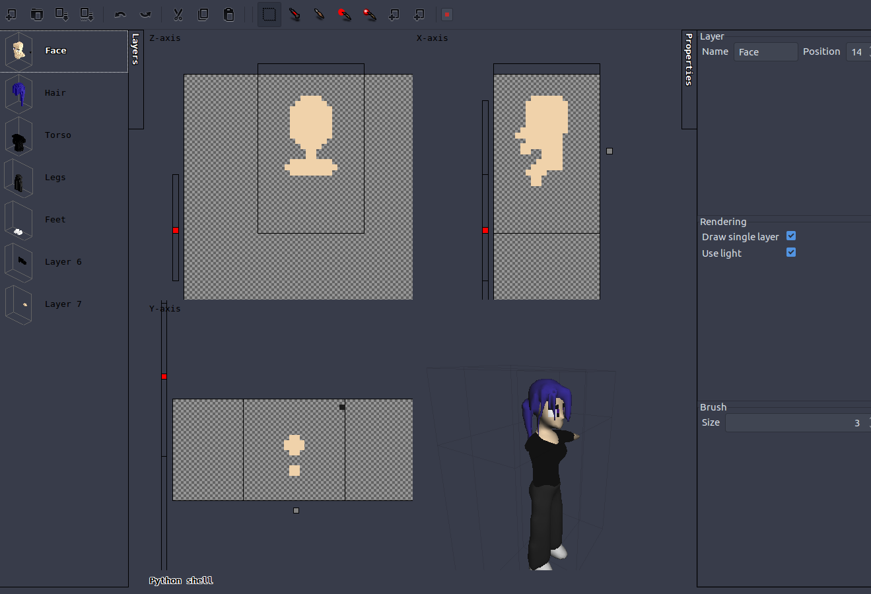Viewport: 871px width, 594px height.
Task: Click the New document toolbar icon
Action: click(x=11, y=15)
